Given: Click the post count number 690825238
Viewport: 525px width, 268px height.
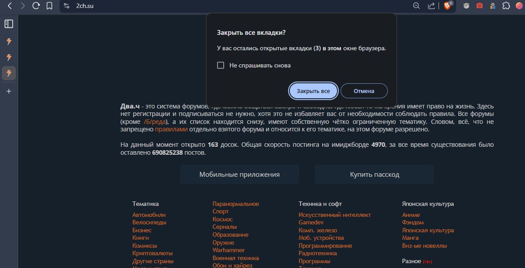Looking at the screenshot, I should click(x=167, y=153).
